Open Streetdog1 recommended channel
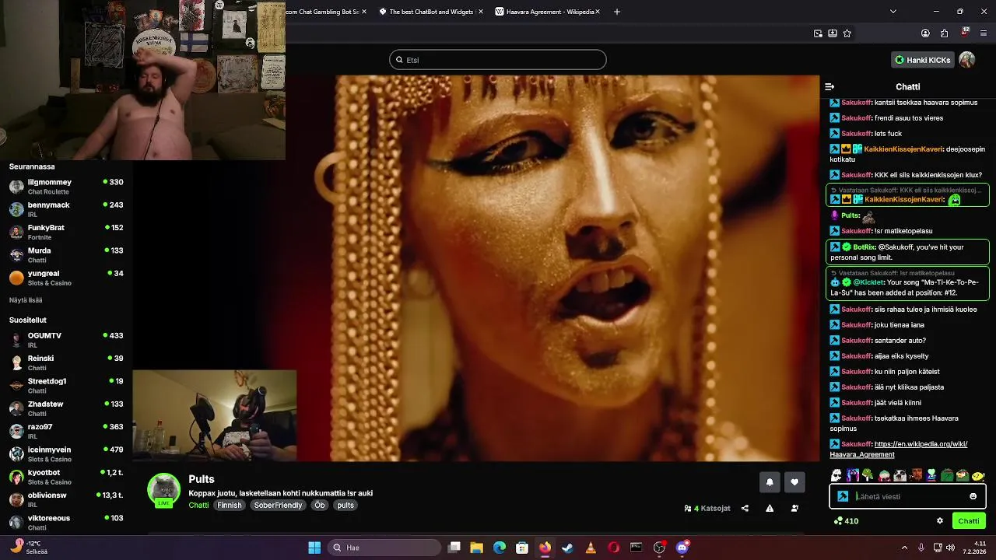996x560 pixels. coord(66,386)
